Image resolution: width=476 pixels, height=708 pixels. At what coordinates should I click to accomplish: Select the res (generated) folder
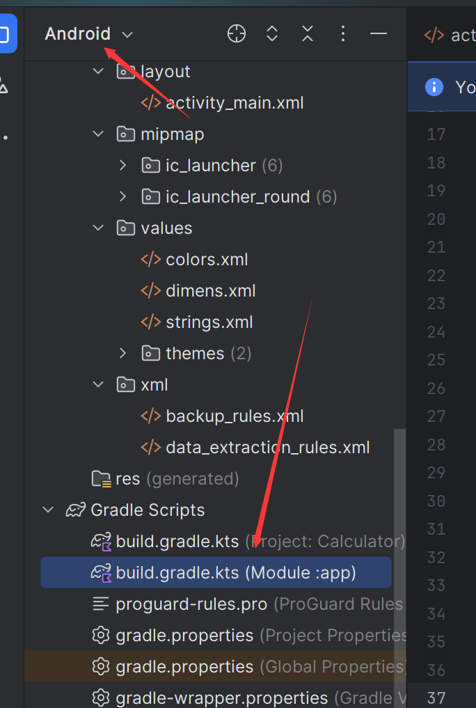(177, 479)
